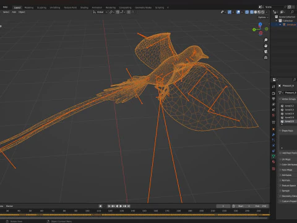The image size is (297, 223).
Task: Expand the Armature item in outliner
Action: click(x=280, y=25)
